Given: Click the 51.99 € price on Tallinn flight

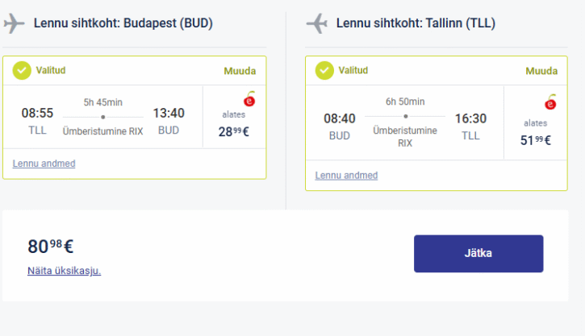Looking at the screenshot, I should [x=536, y=140].
